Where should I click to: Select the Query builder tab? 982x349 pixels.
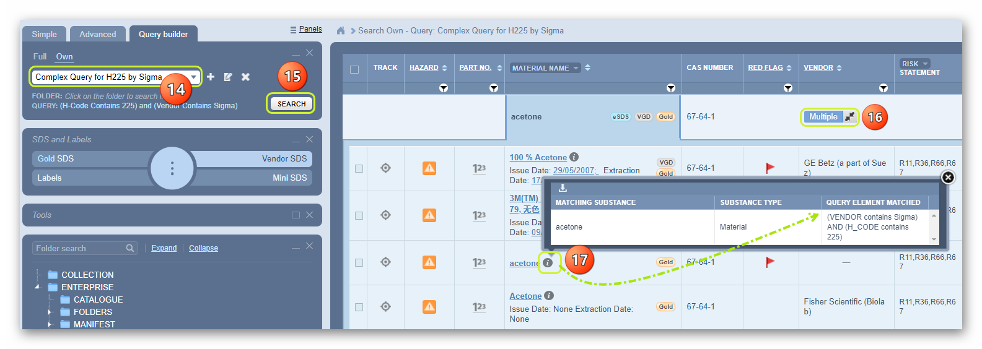click(x=163, y=34)
